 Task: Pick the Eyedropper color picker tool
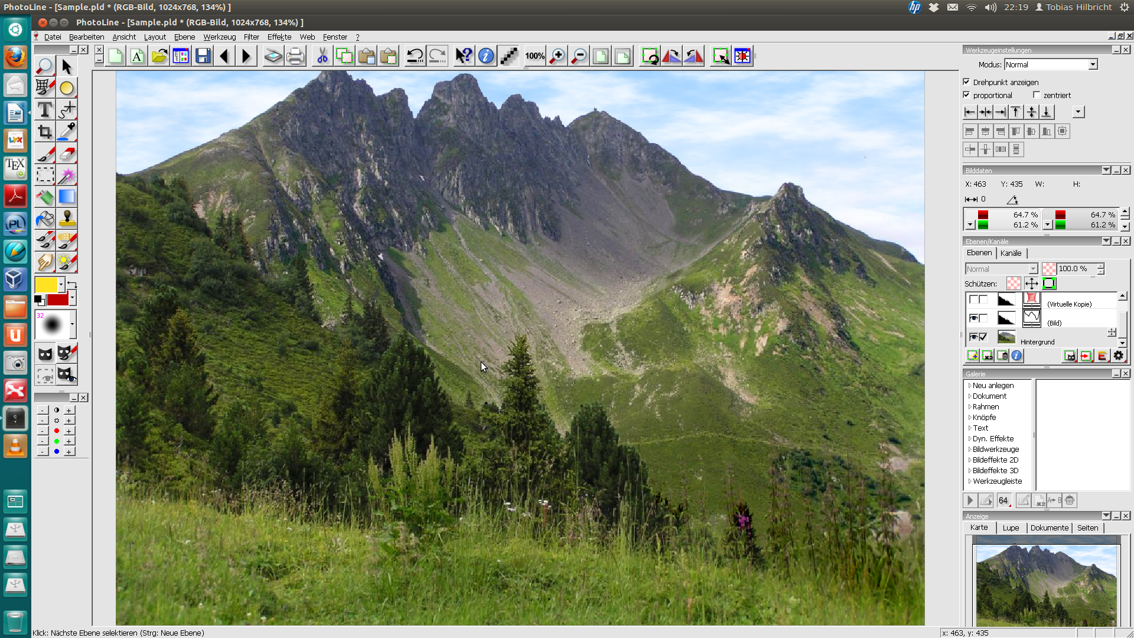67,132
